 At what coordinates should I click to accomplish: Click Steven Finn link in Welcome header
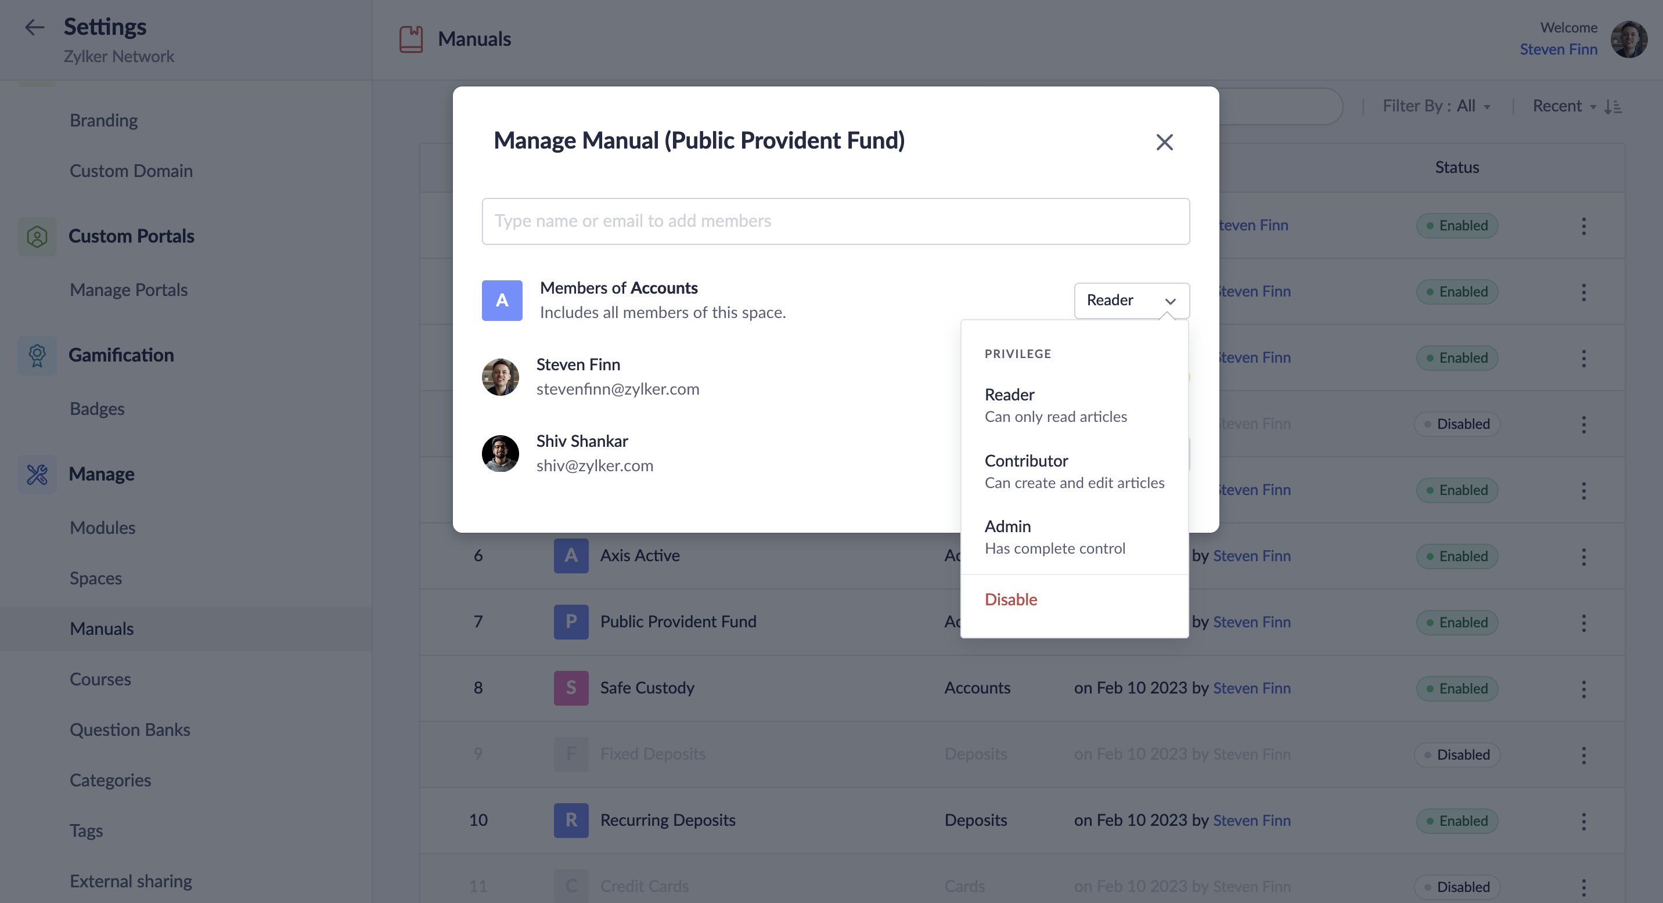[1558, 50]
